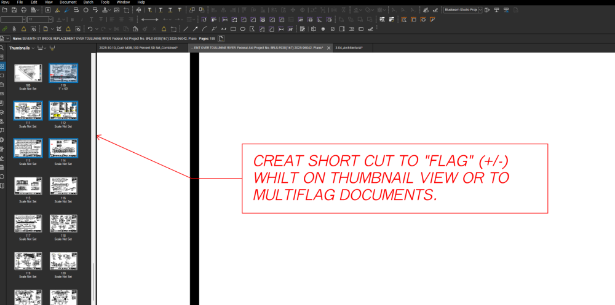Select the Line drawing tool
The image size is (615, 305).
(186, 29)
